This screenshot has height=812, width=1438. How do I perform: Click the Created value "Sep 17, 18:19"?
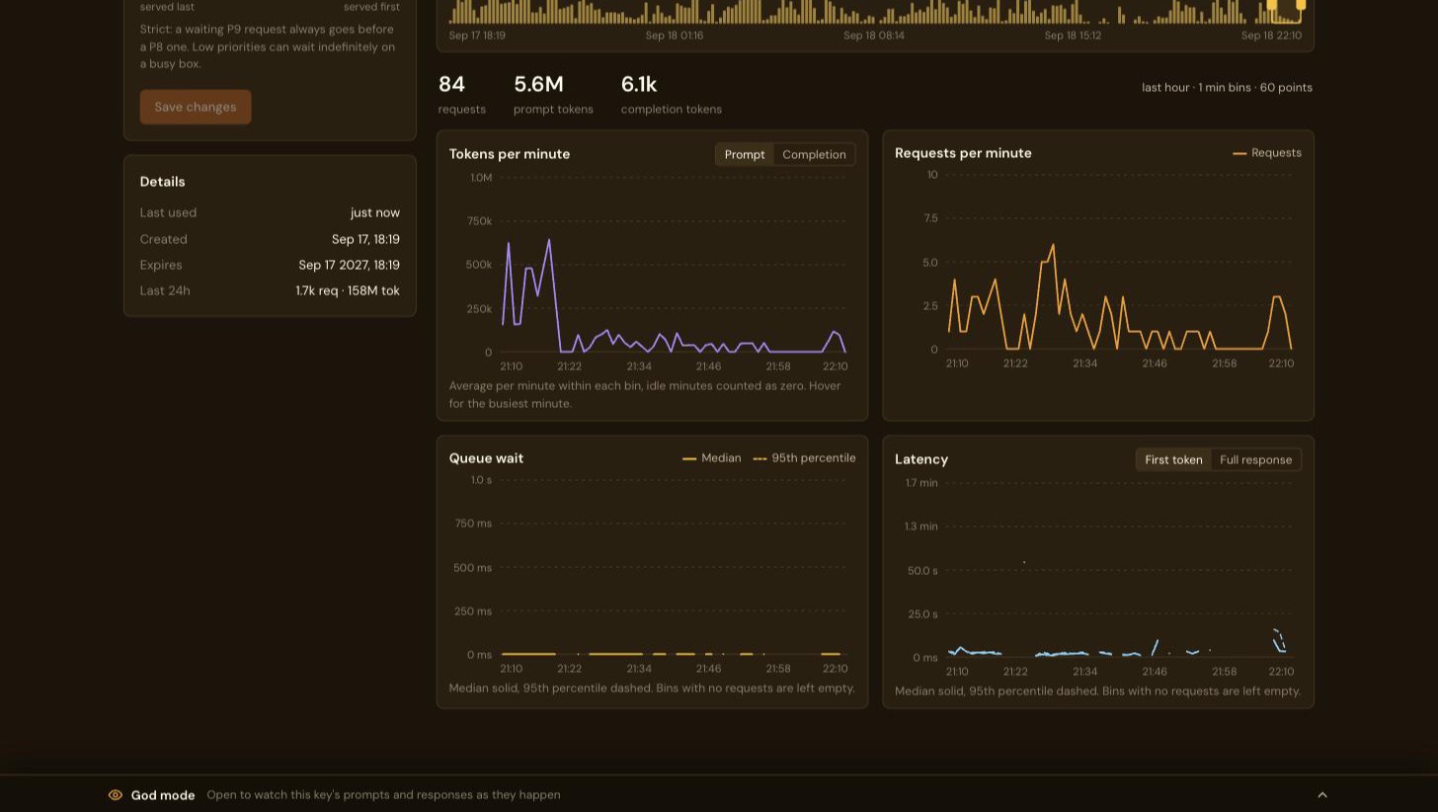click(x=365, y=240)
